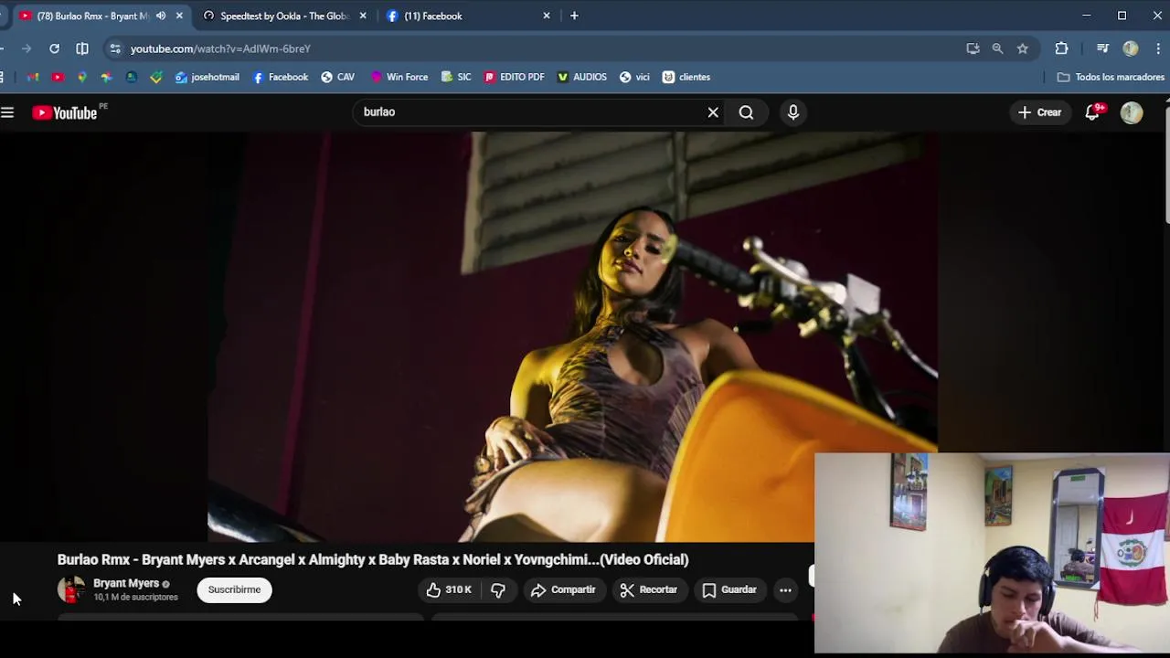The width and height of the screenshot is (1170, 658).
Task: Open browser extensions puzzle icon
Action: (1061, 48)
